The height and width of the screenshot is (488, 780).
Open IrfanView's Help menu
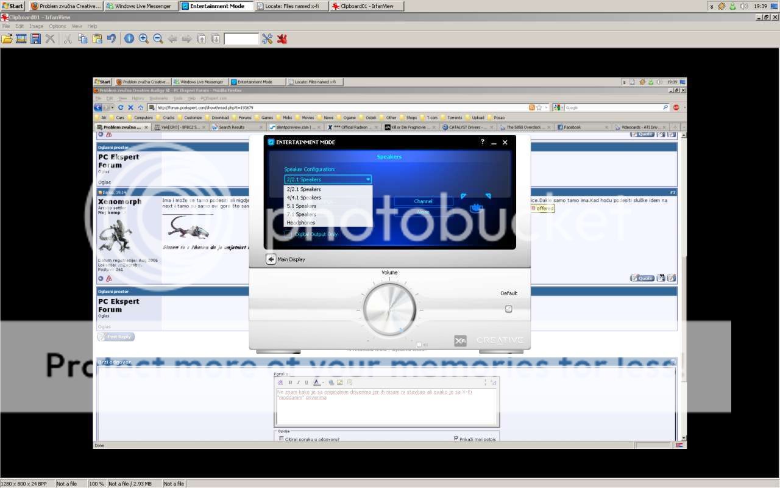[x=92, y=26]
